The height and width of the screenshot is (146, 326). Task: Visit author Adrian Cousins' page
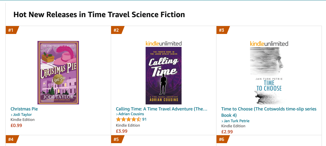pyautogui.click(x=131, y=114)
